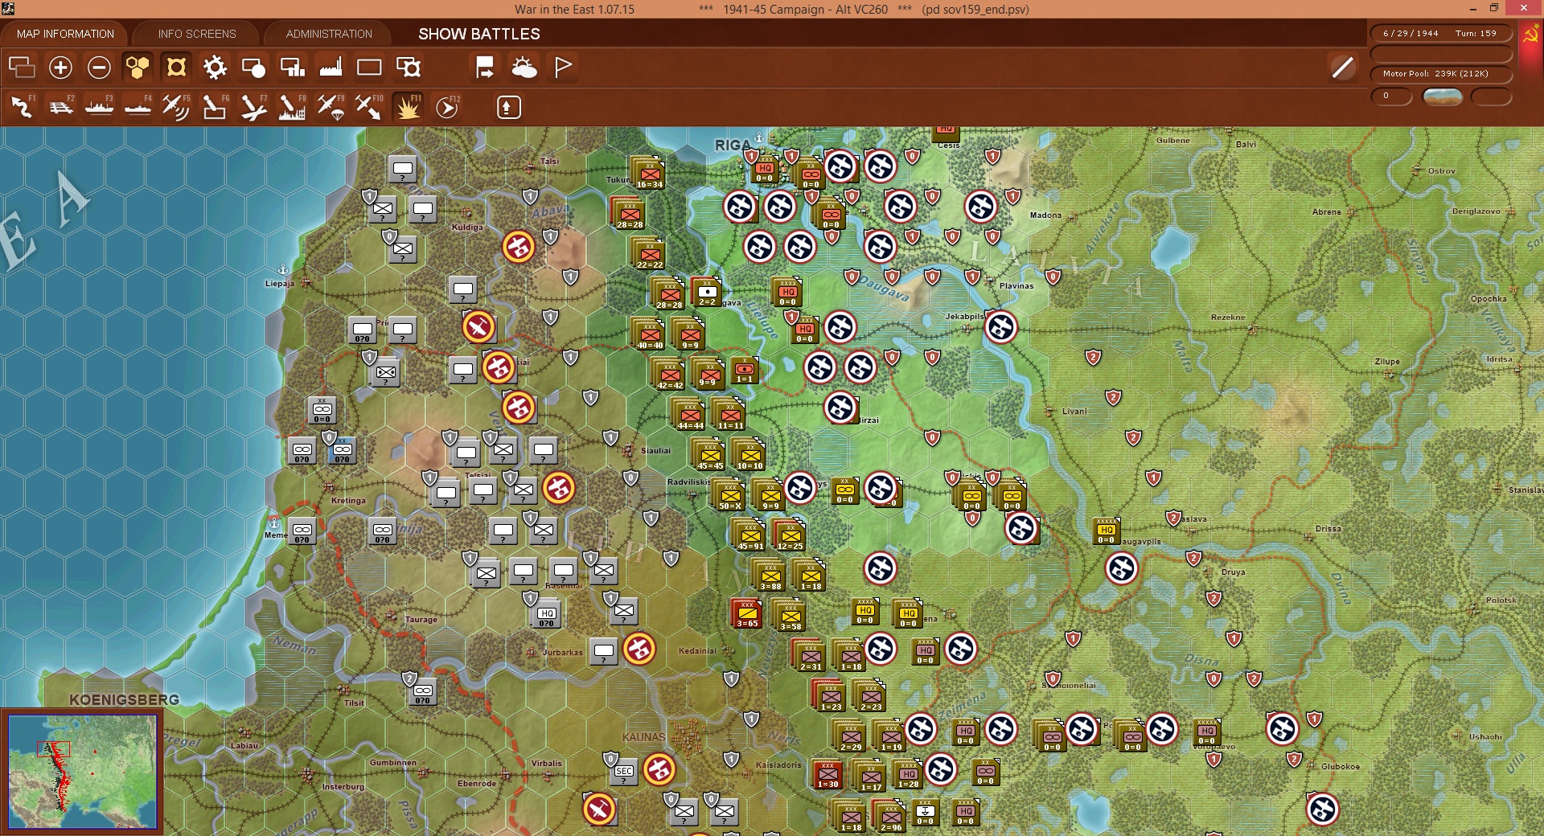Click the flag with arrow icon
This screenshot has width=1544, height=836.
pos(485,68)
